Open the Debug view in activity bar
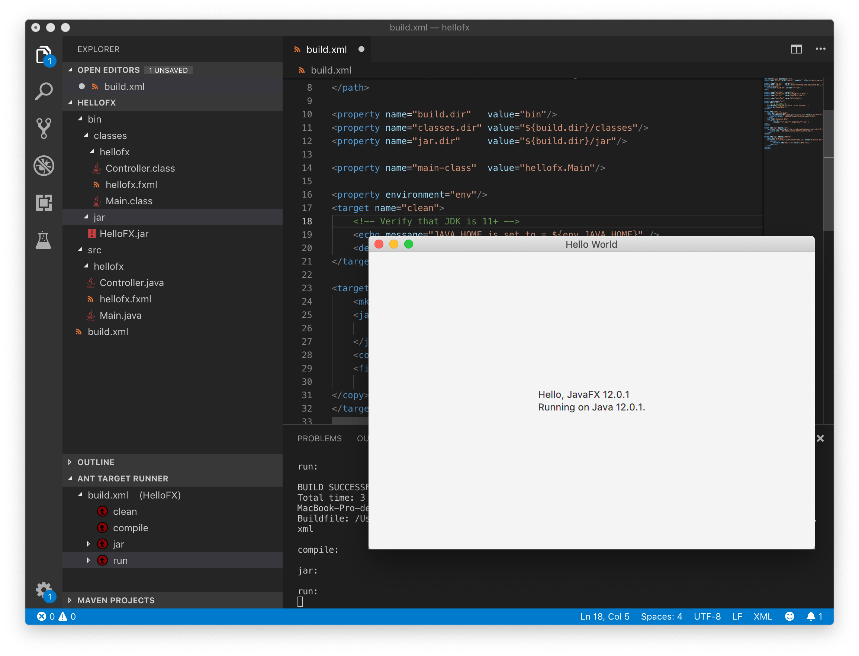 pyautogui.click(x=44, y=166)
